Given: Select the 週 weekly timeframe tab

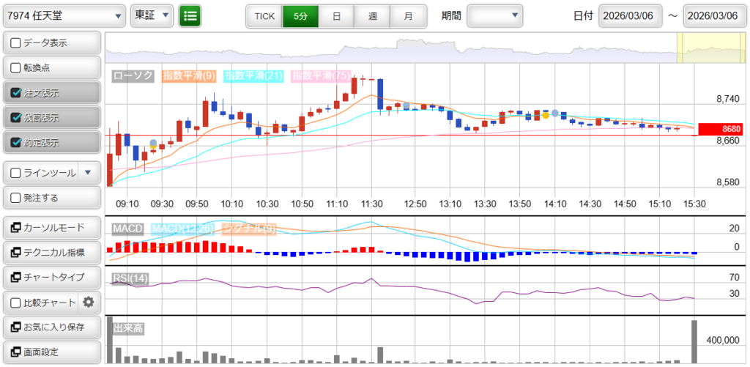Looking at the screenshot, I should pos(372,15).
